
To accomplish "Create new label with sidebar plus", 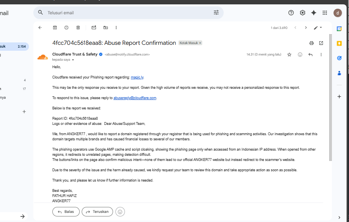I will [x=24, y=112].
